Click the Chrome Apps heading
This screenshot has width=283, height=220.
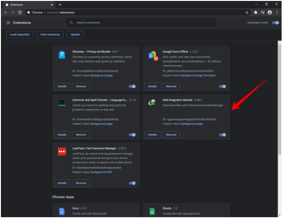[x=63, y=197]
